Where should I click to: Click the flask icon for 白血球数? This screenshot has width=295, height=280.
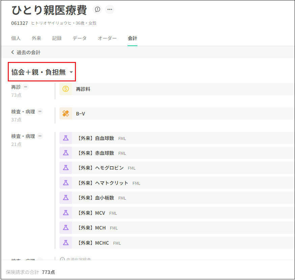click(66, 138)
